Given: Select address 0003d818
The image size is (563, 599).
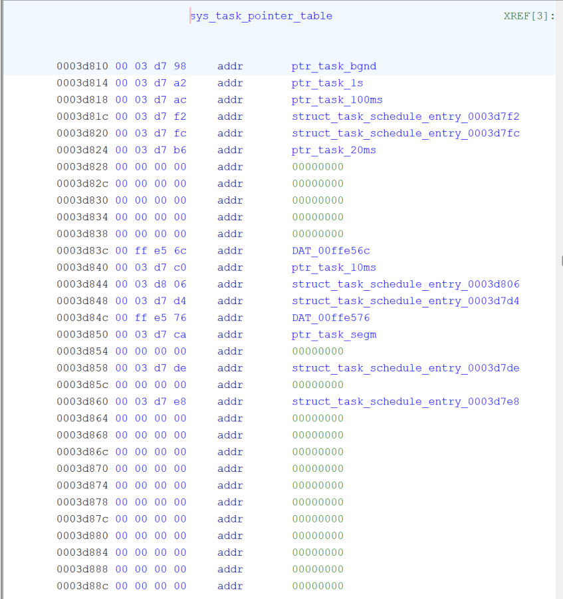Looking at the screenshot, I should [x=82, y=100].
